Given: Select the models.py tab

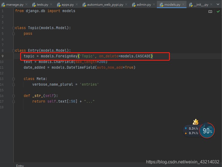Looking at the screenshot, I should tap(172, 5).
